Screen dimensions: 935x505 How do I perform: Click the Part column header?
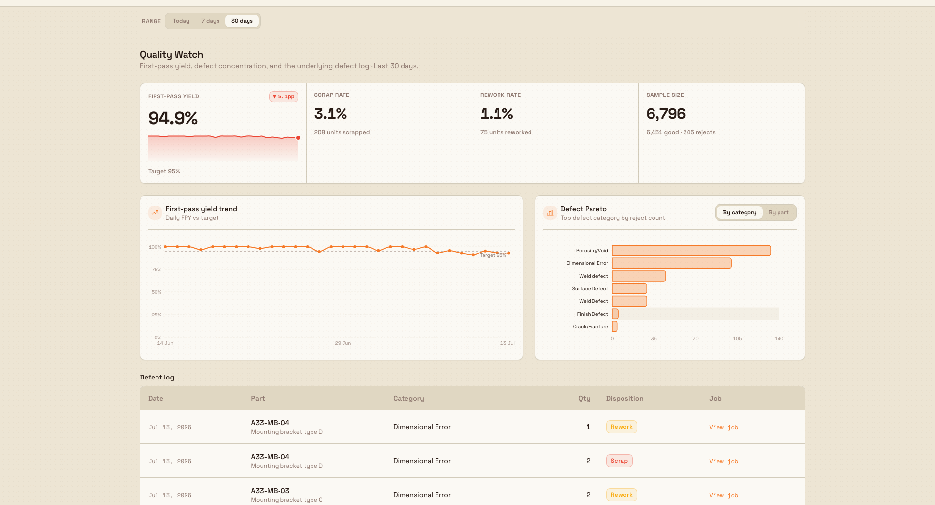258,398
